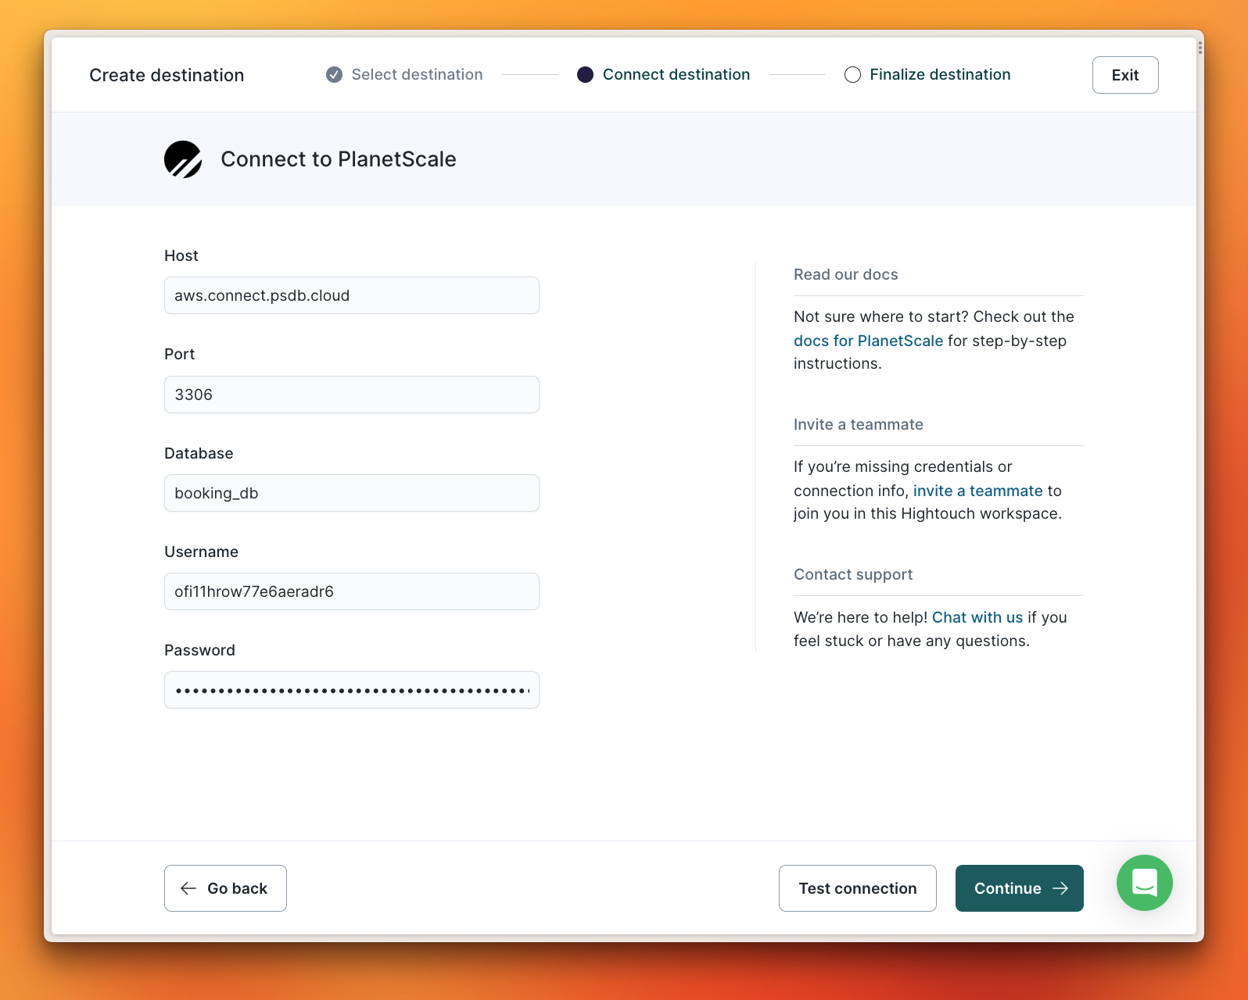The image size is (1248, 1000).
Task: Click the Database field label
Action: pyautogui.click(x=199, y=453)
